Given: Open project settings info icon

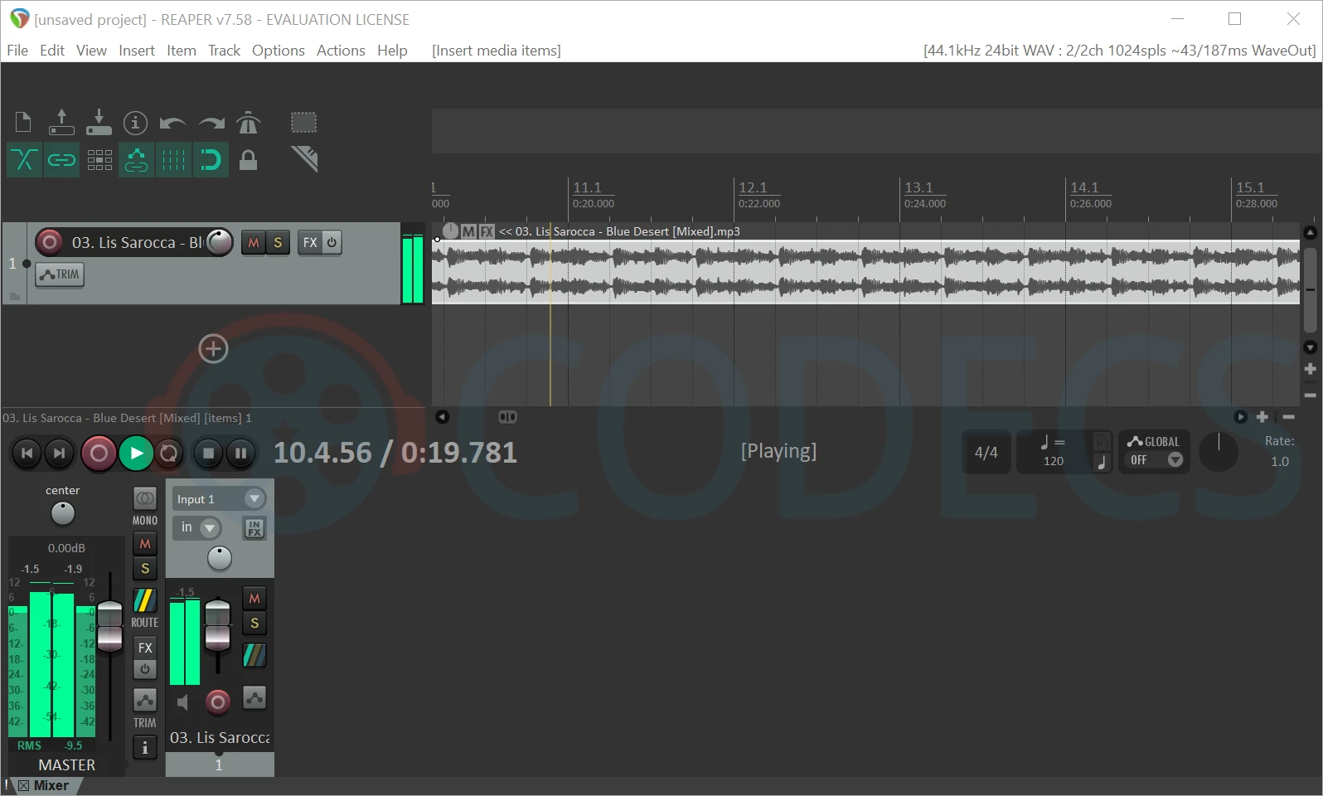Looking at the screenshot, I should coord(135,123).
